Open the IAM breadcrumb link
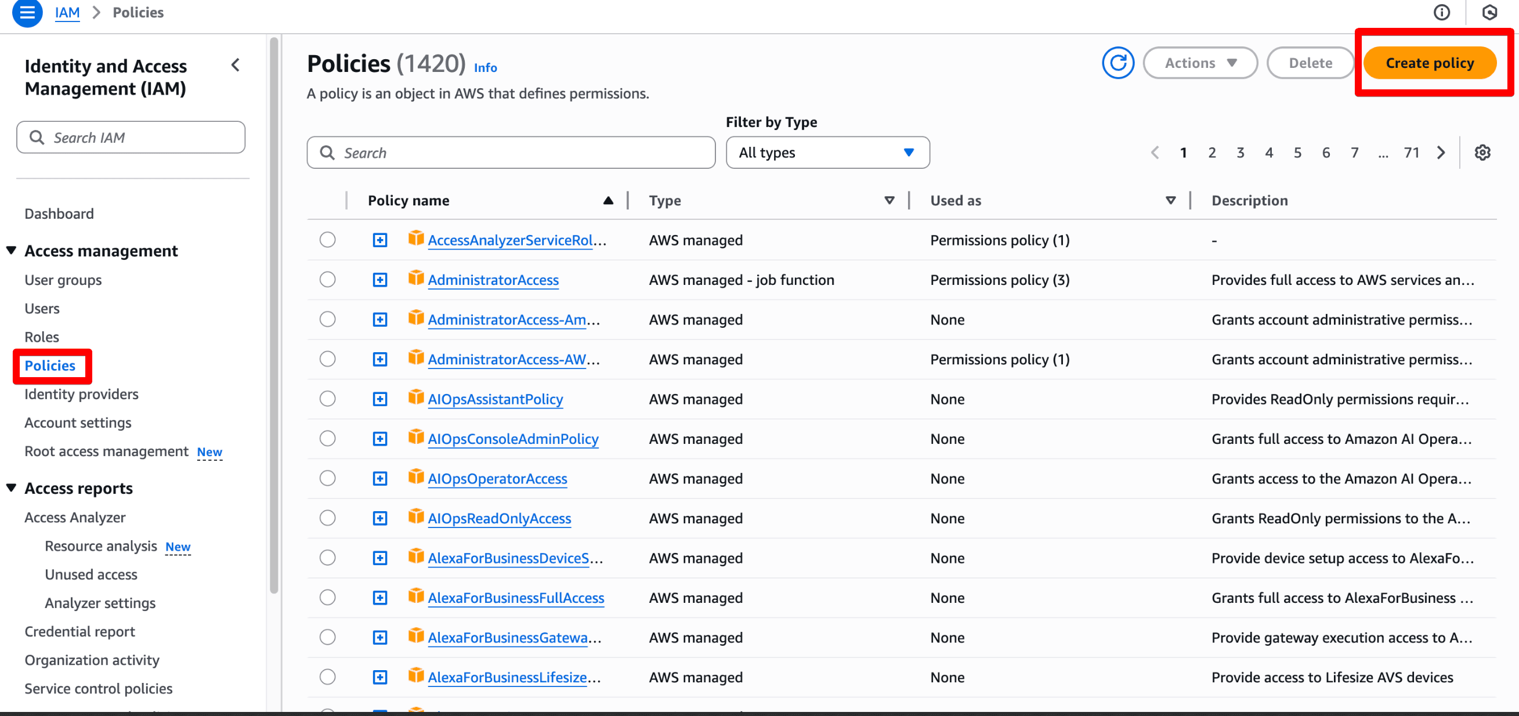1519x716 pixels. tap(67, 12)
